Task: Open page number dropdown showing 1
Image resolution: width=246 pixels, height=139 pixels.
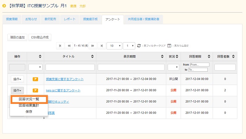Action: (x=129, y=46)
